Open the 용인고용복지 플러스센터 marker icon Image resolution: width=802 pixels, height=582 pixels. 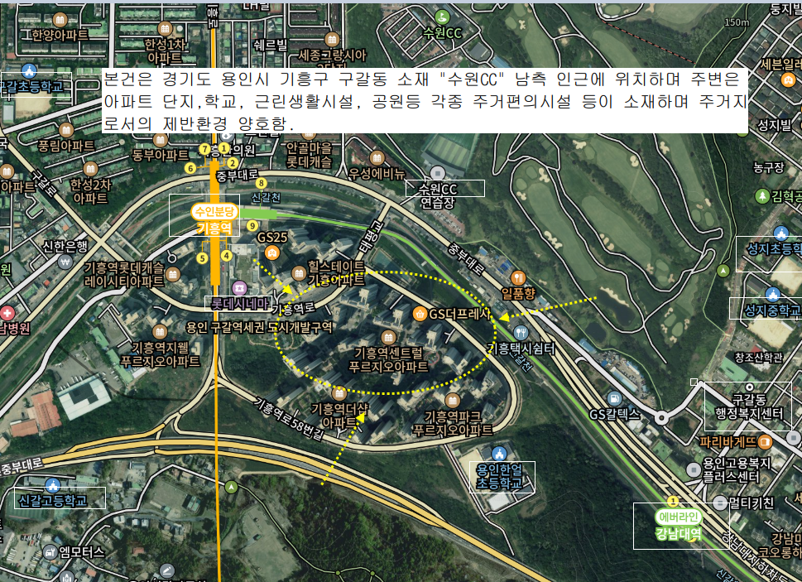click(x=694, y=469)
